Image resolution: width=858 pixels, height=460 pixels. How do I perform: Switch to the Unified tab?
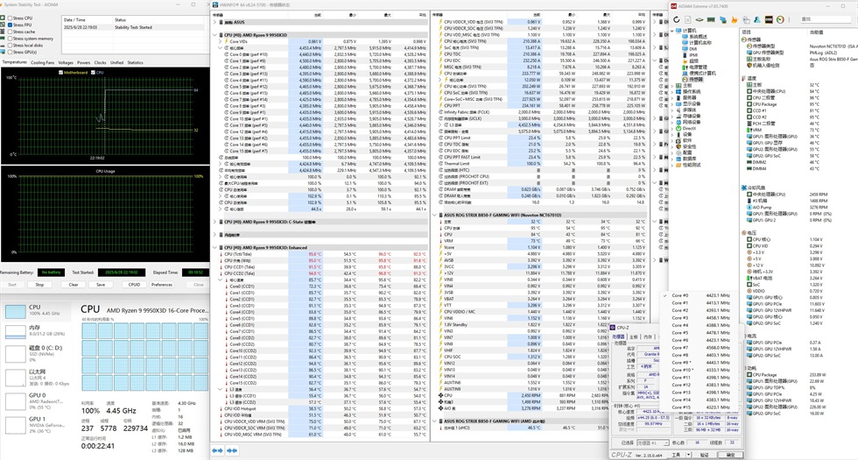click(x=117, y=62)
